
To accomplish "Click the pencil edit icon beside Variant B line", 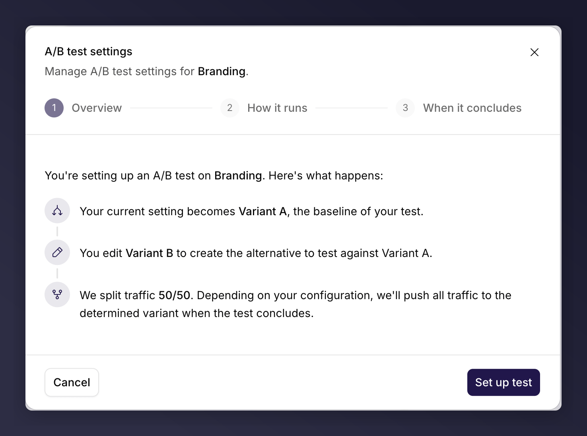I will coord(57,252).
